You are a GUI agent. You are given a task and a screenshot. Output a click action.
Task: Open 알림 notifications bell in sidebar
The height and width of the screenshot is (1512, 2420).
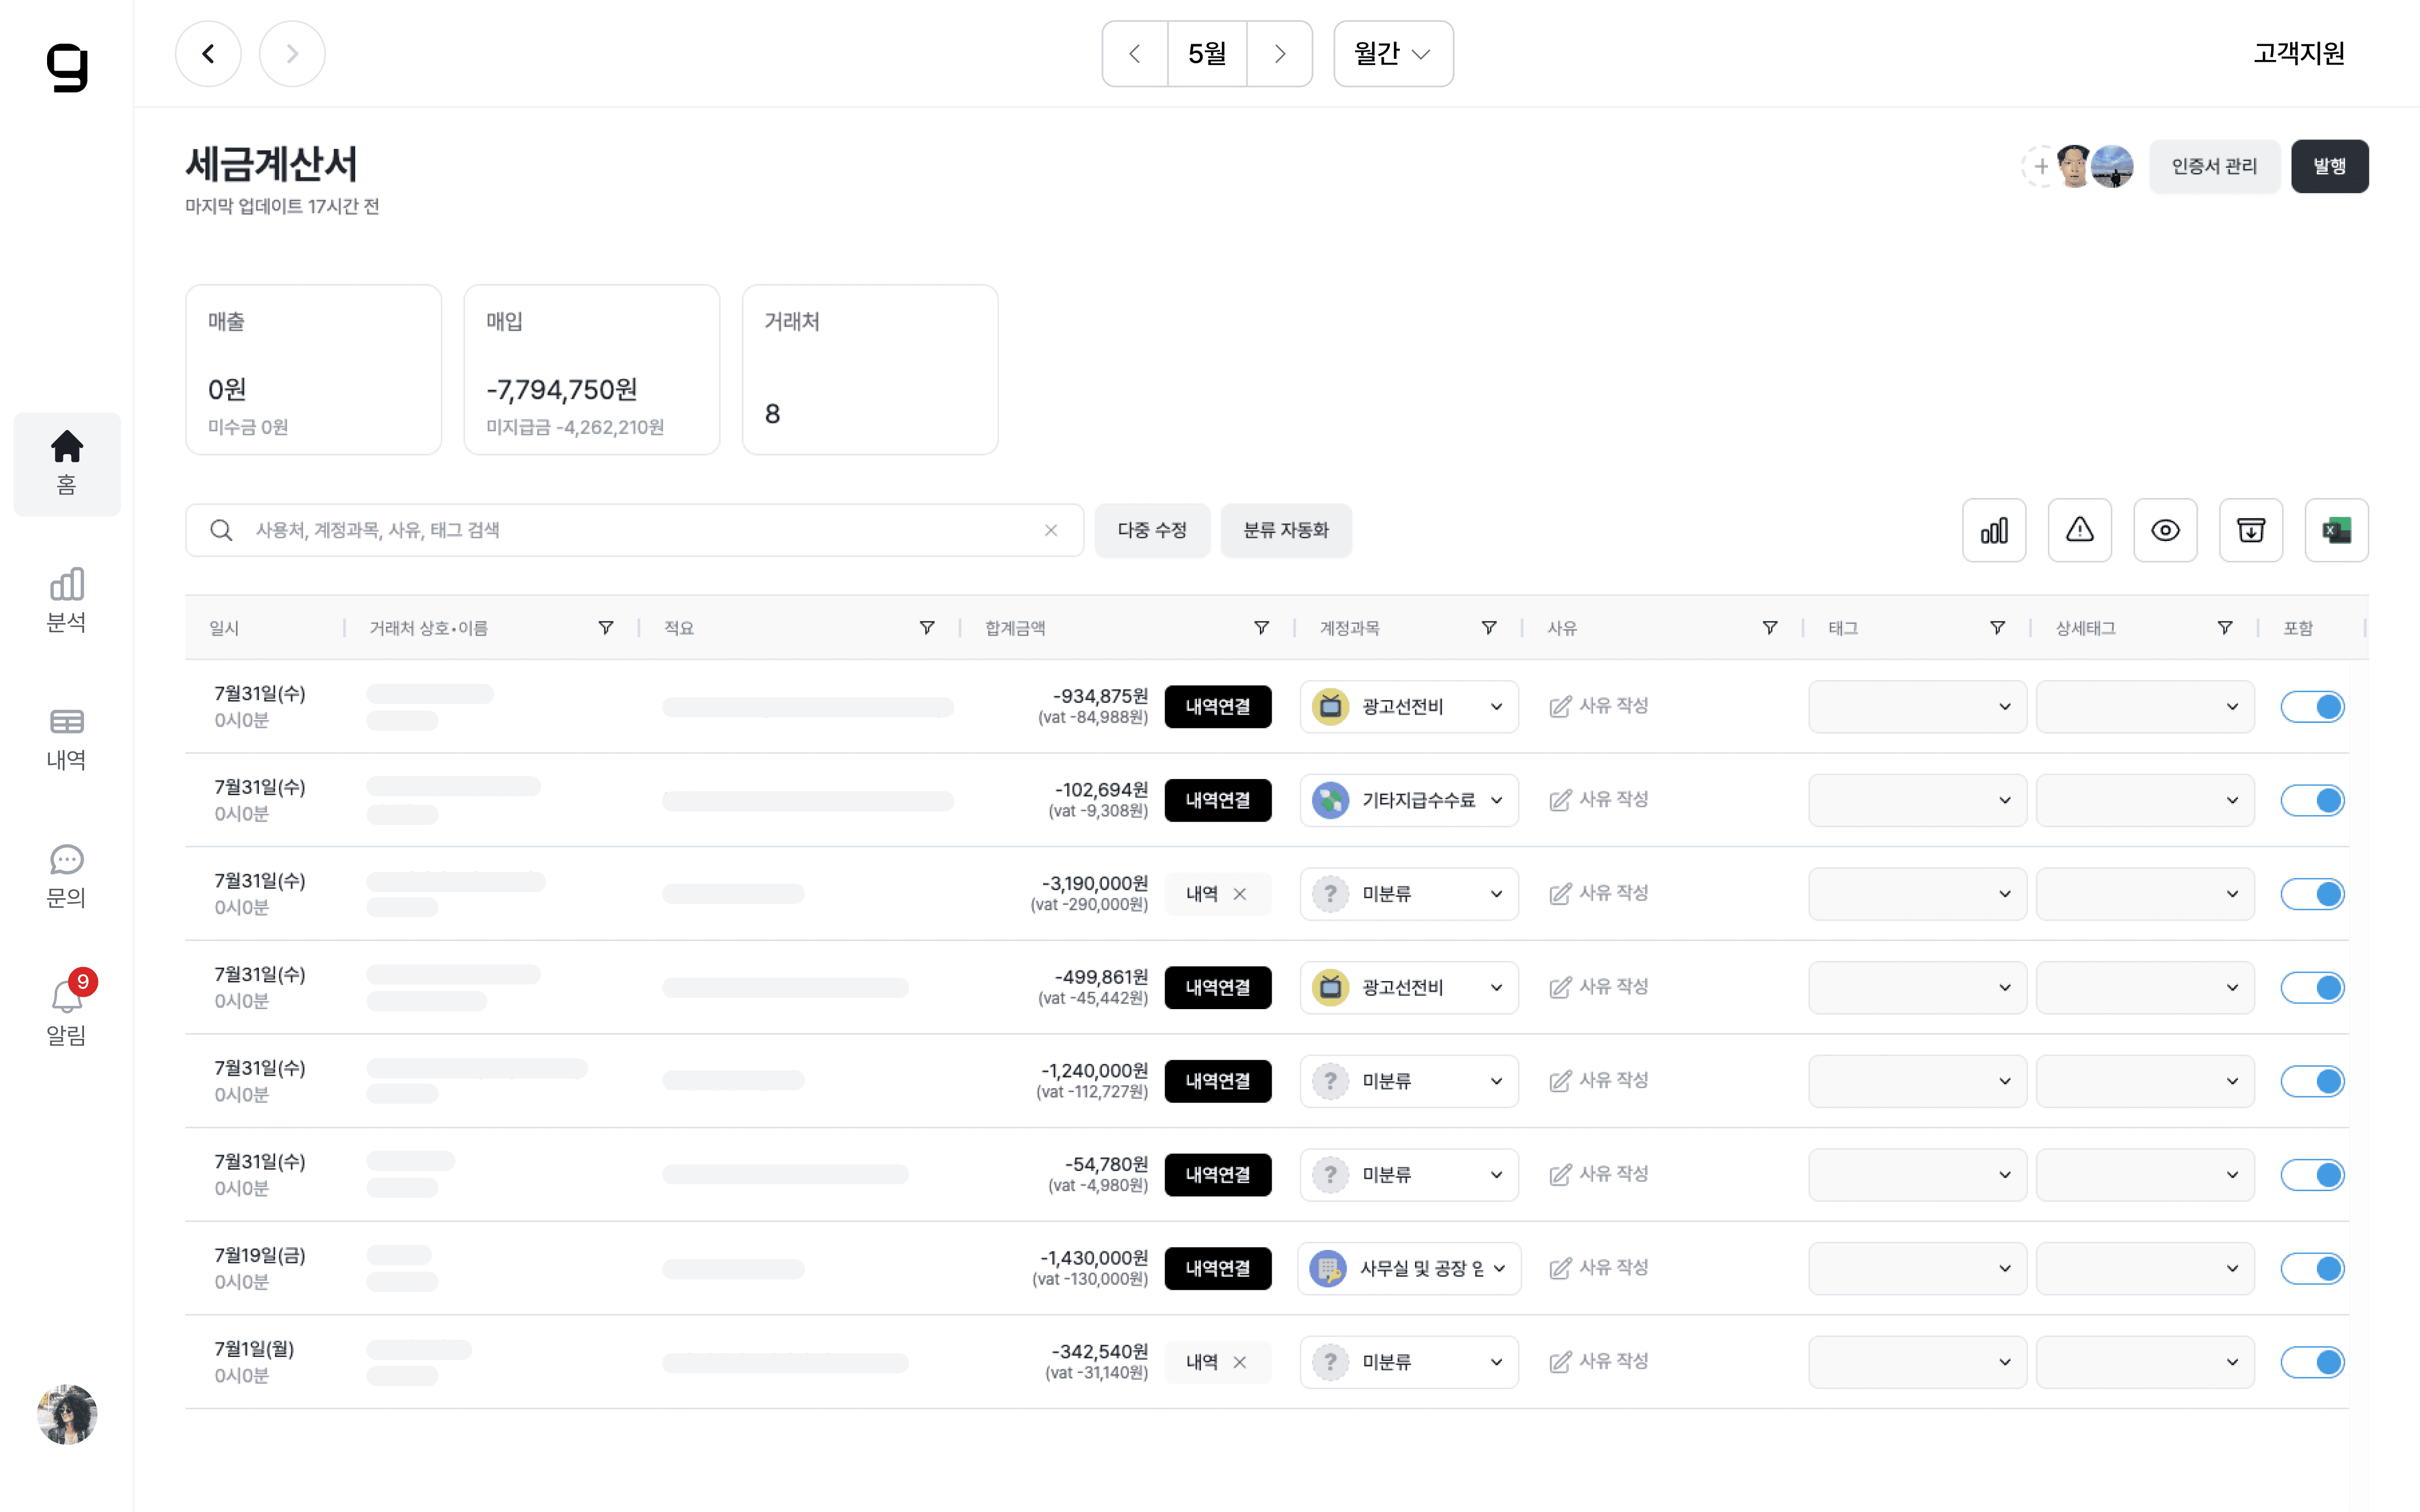point(66,1008)
